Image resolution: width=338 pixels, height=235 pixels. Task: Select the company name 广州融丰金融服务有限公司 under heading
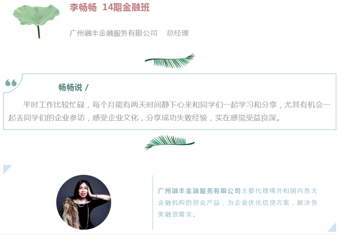pyautogui.click(x=113, y=33)
